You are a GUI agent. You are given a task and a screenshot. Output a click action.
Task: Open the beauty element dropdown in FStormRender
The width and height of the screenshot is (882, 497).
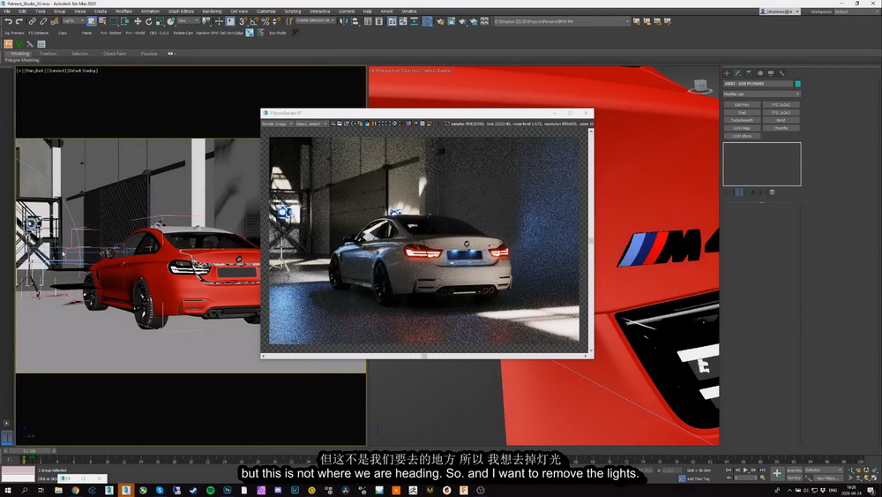(x=311, y=124)
